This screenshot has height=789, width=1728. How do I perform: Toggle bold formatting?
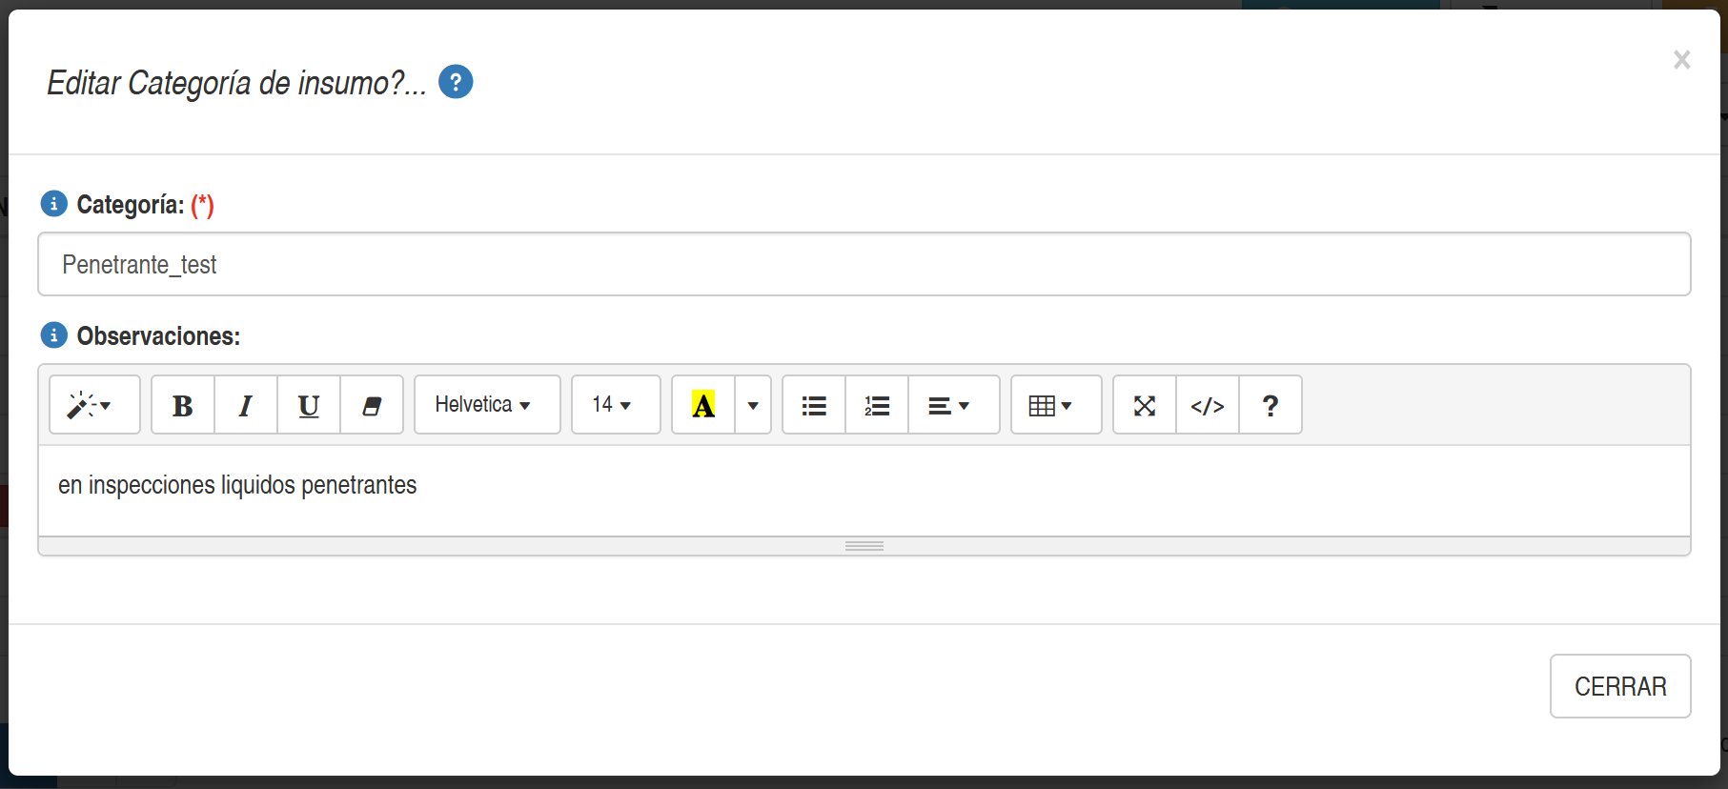coord(183,405)
